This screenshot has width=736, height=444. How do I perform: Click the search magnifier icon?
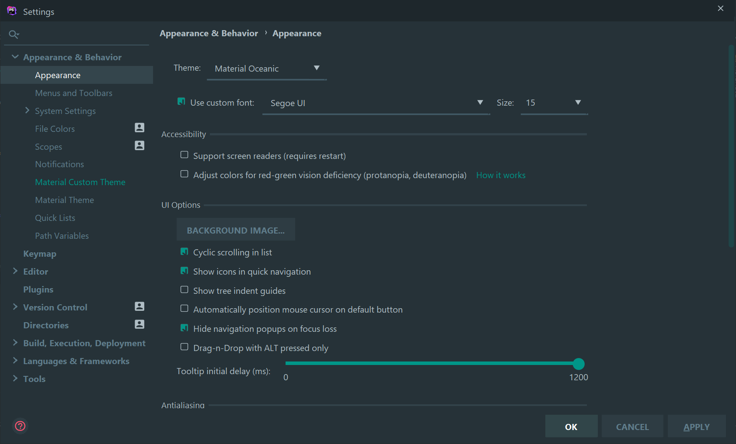pyautogui.click(x=14, y=34)
